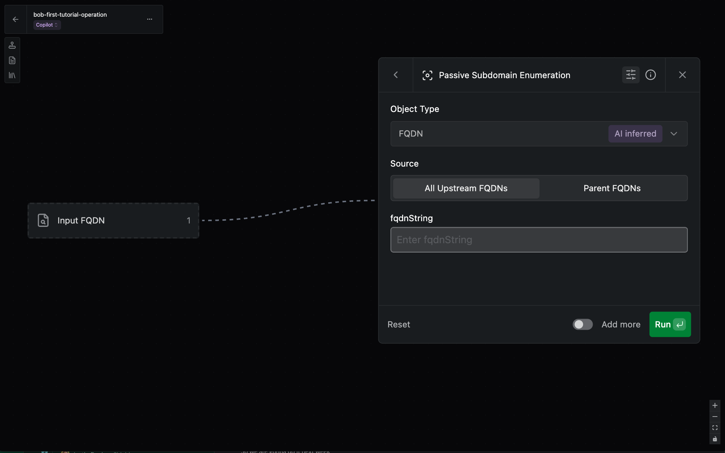Image resolution: width=725 pixels, height=453 pixels.
Task: Fit the canvas view to screen
Action: click(715, 428)
